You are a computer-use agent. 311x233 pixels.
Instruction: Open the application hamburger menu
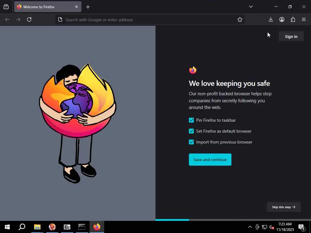point(304,19)
